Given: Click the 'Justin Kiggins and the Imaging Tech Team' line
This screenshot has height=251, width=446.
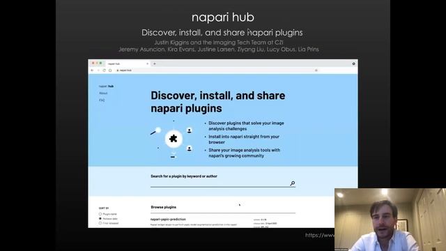Looking at the screenshot, I should pos(219,43).
